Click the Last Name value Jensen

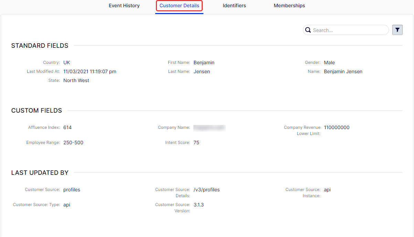[x=202, y=71]
